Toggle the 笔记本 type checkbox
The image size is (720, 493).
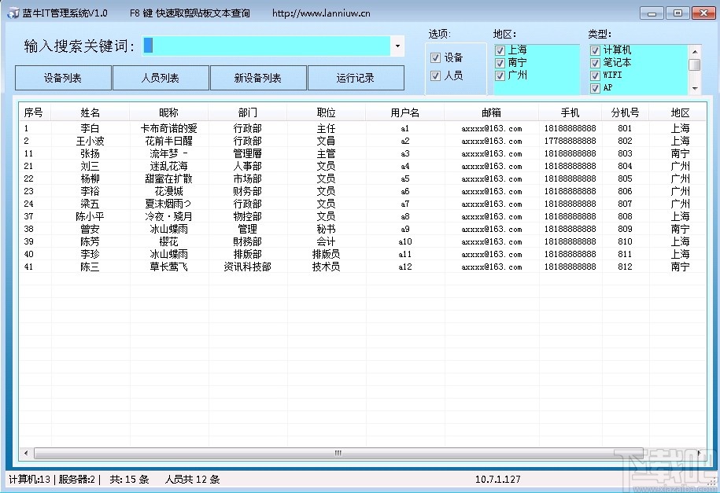click(x=595, y=63)
